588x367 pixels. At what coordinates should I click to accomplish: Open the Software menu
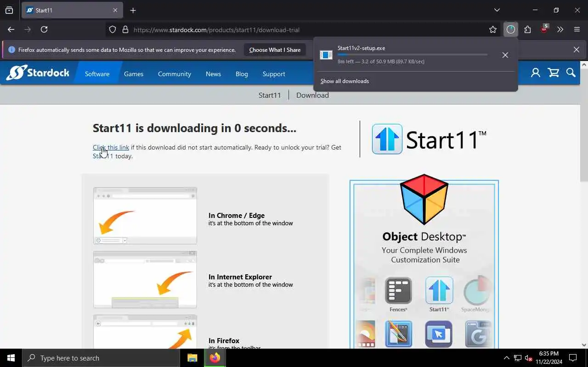[x=97, y=74]
